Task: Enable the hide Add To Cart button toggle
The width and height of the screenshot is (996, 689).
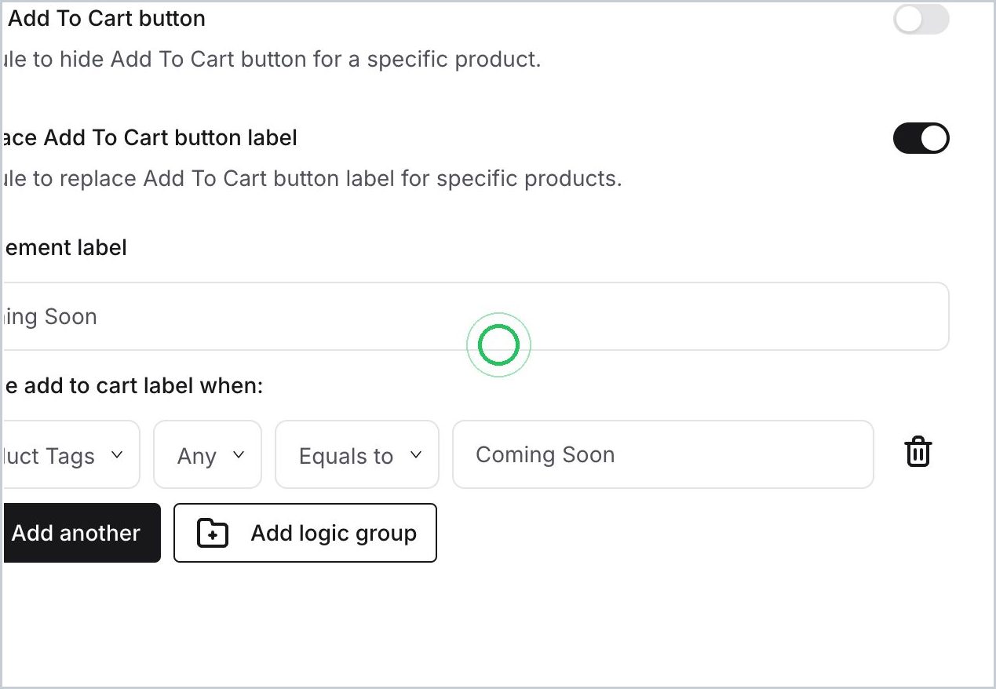Action: 921,20
